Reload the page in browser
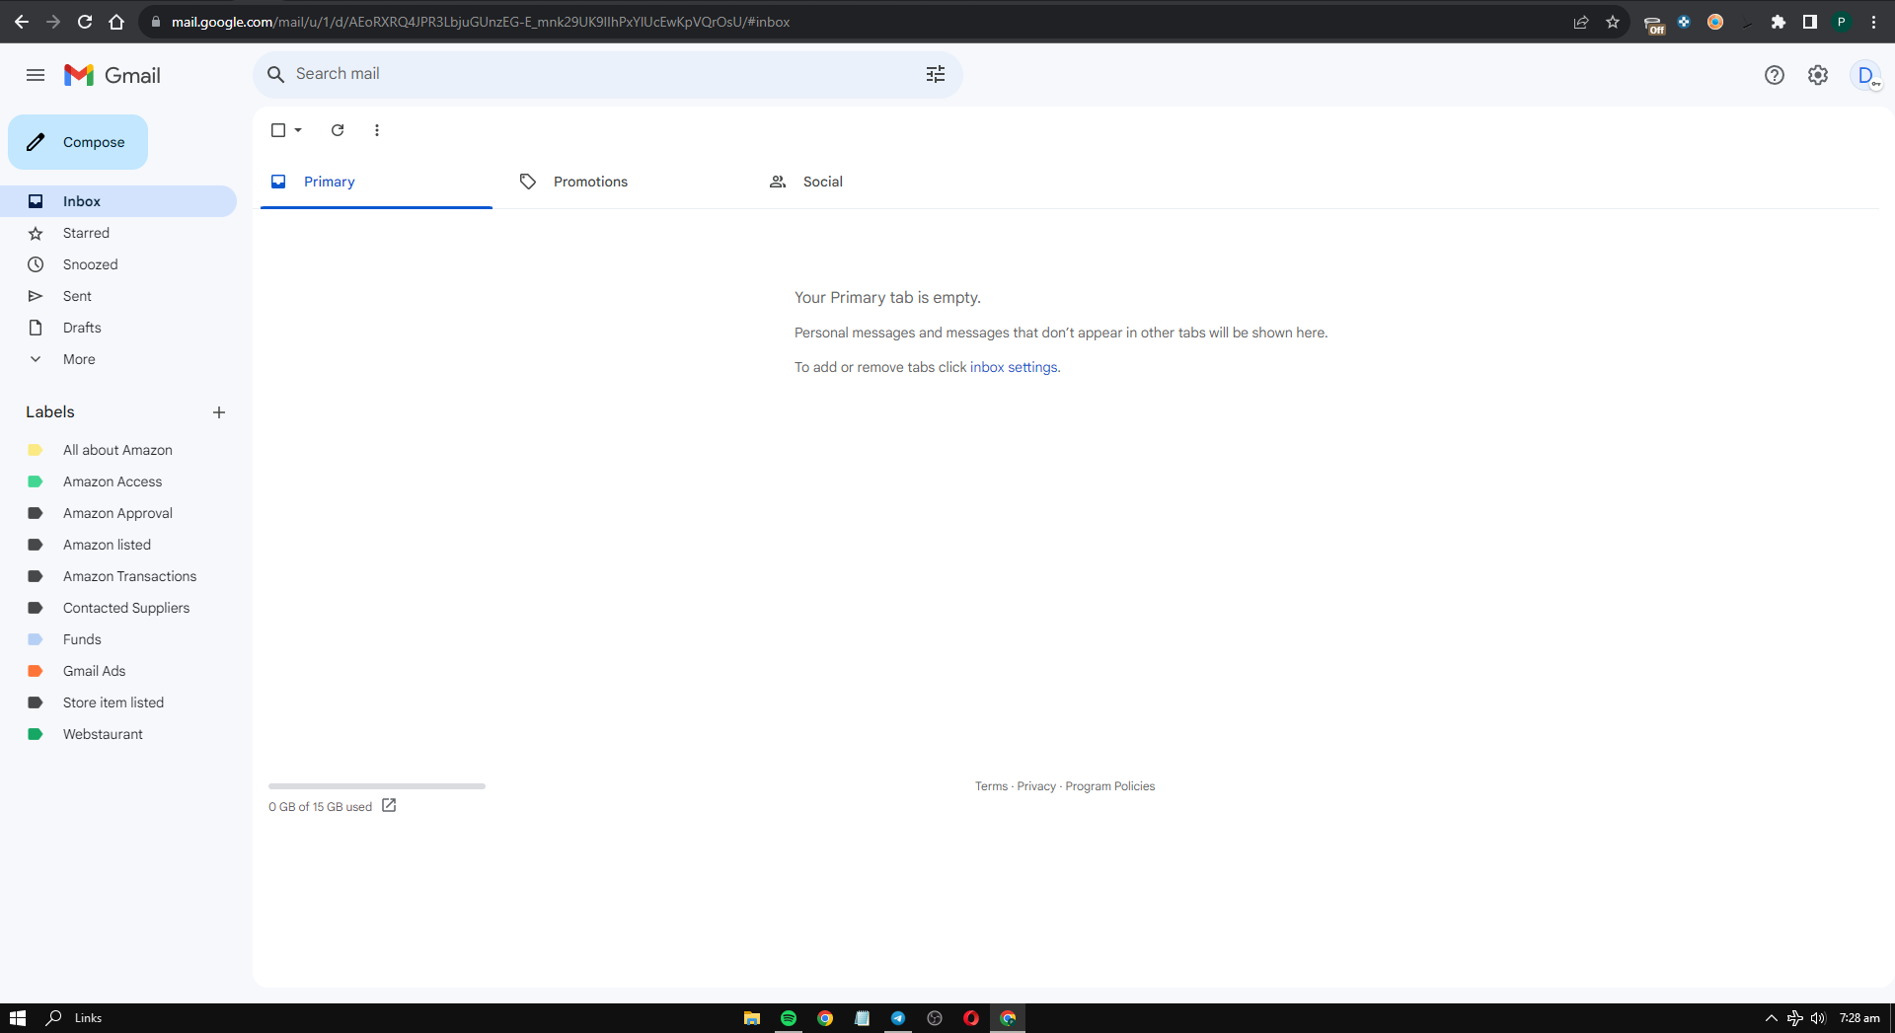1895x1033 pixels. [85, 22]
